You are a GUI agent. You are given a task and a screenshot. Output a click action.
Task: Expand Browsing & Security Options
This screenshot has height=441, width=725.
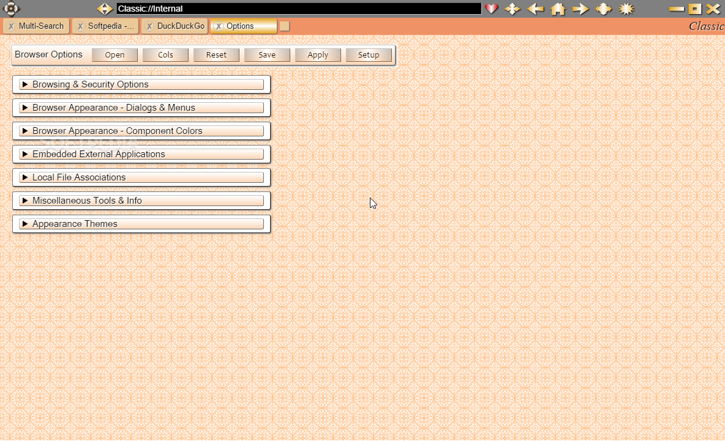(141, 84)
